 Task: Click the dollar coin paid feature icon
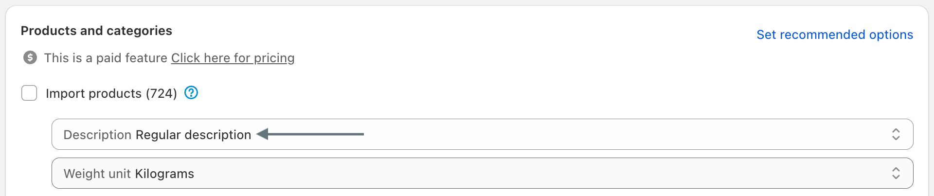30,58
